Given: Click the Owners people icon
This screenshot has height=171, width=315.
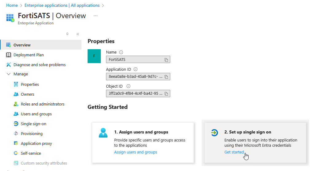Looking at the screenshot, I should point(16,94).
